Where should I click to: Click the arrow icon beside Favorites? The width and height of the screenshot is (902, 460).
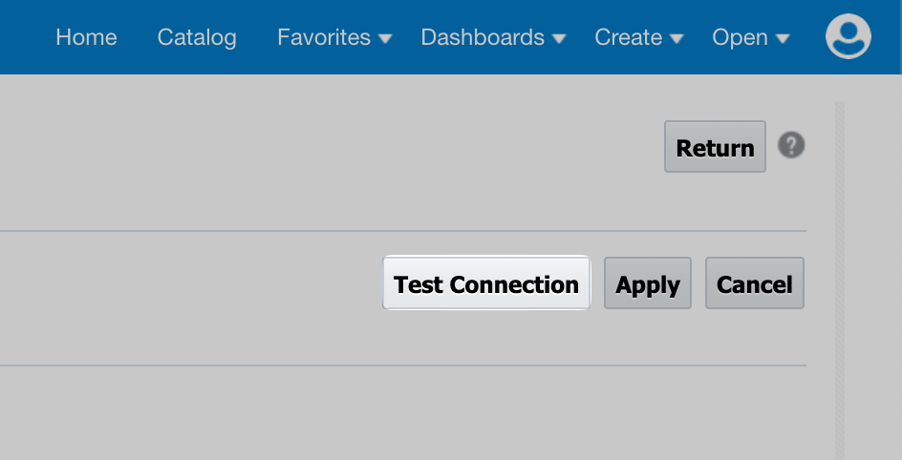[x=385, y=38]
